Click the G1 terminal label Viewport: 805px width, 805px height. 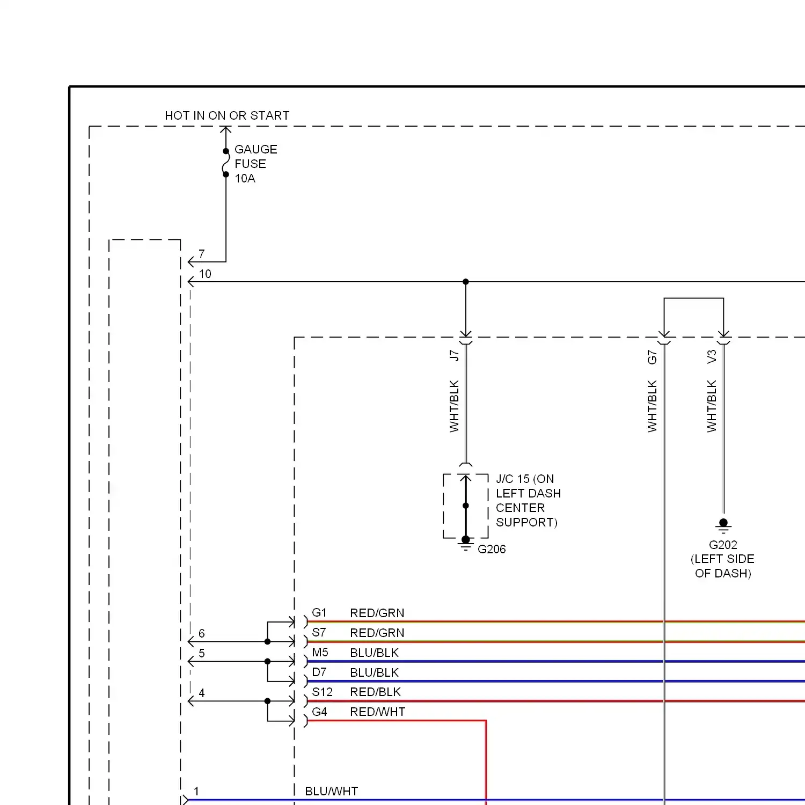[319, 612]
